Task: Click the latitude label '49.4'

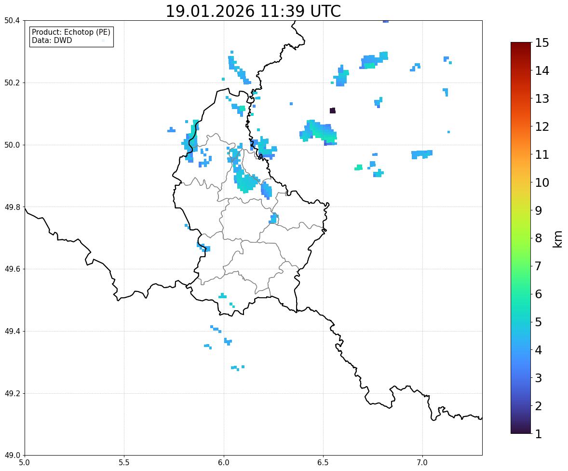Action: coord(12,331)
